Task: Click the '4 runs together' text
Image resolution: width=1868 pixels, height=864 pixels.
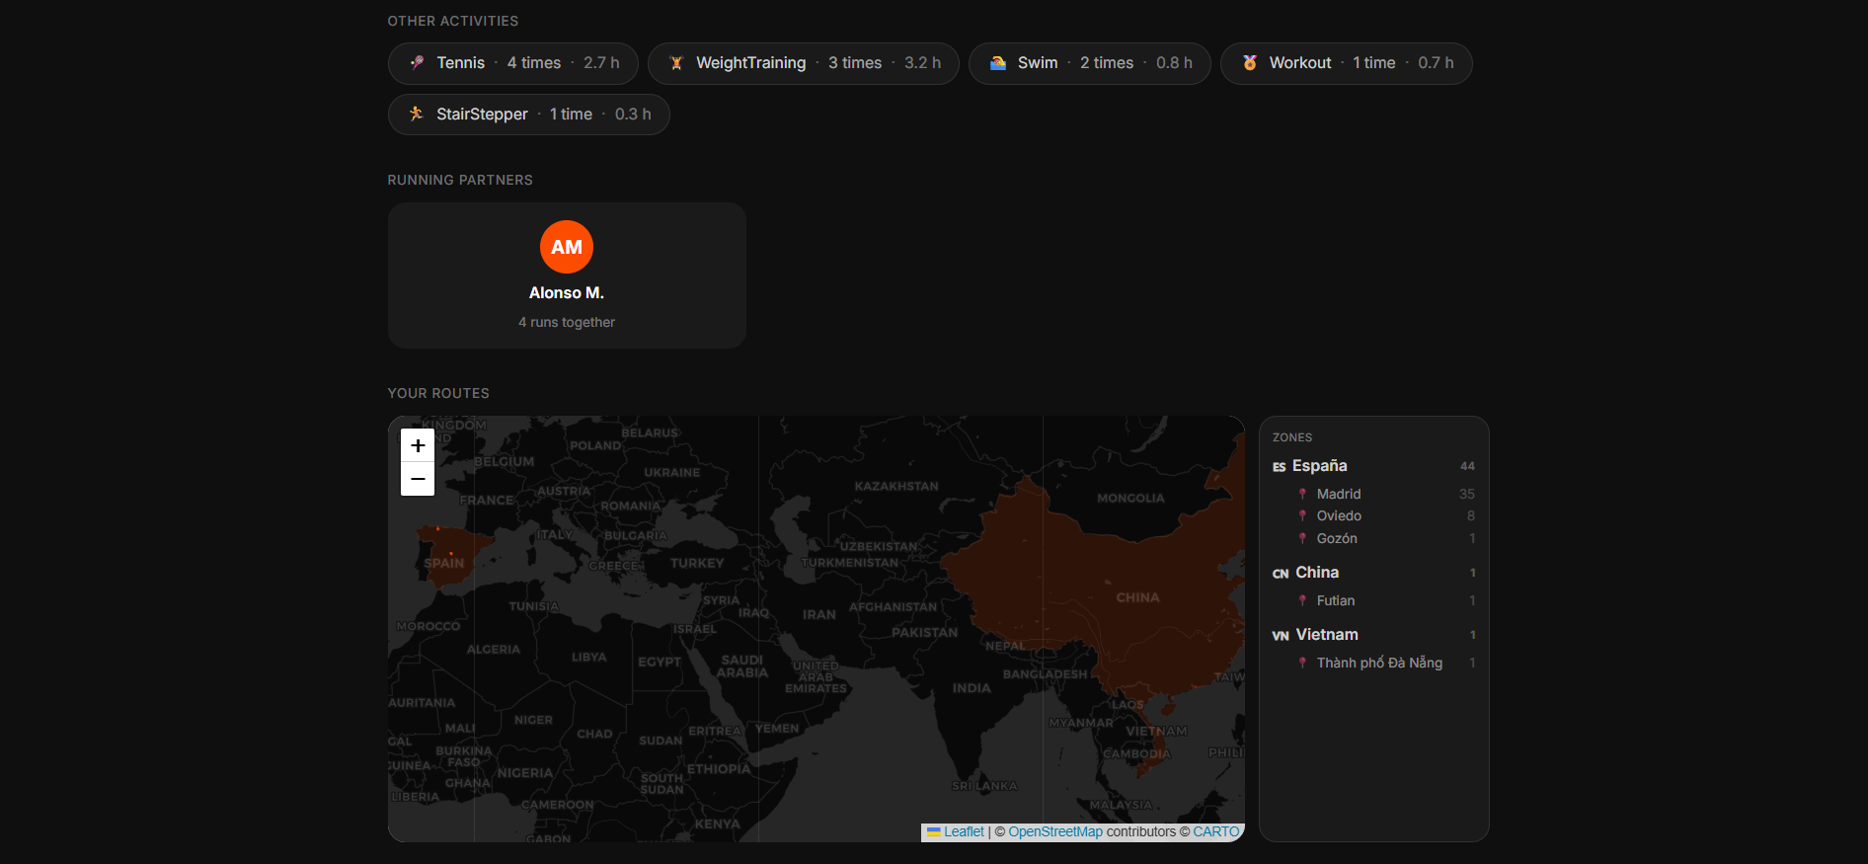Action: (567, 322)
